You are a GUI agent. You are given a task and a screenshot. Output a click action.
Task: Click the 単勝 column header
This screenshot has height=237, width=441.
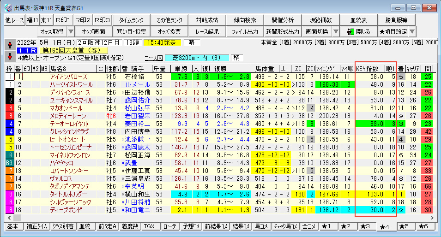[x=181, y=69]
